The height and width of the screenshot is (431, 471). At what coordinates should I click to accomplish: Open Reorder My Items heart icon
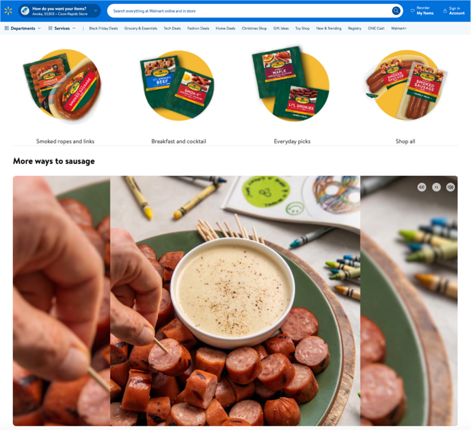pyautogui.click(x=413, y=11)
